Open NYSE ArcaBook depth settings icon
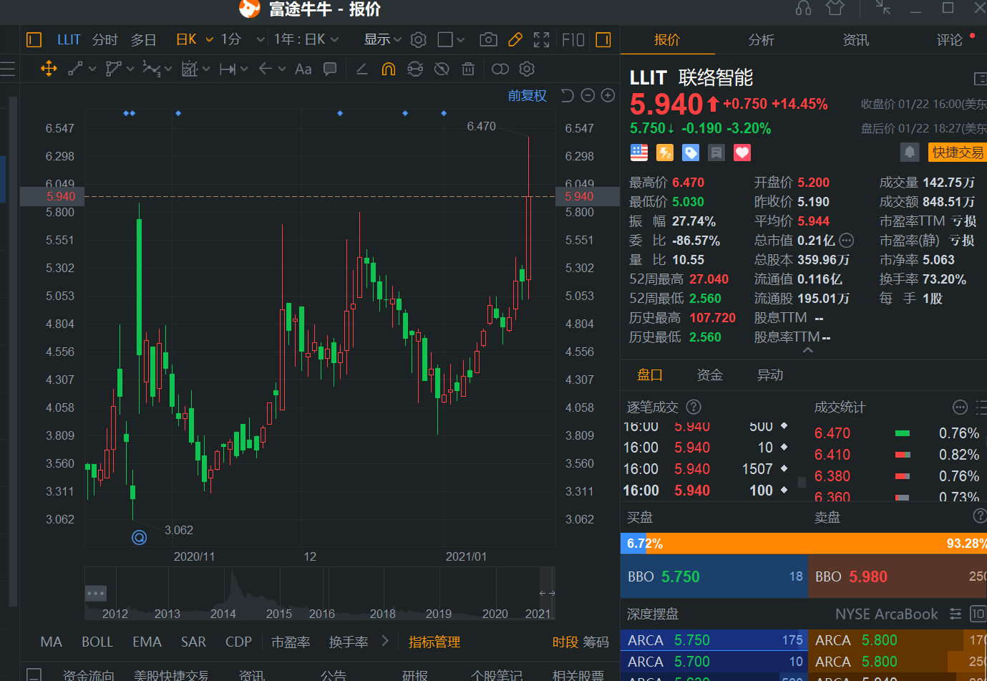 956,614
